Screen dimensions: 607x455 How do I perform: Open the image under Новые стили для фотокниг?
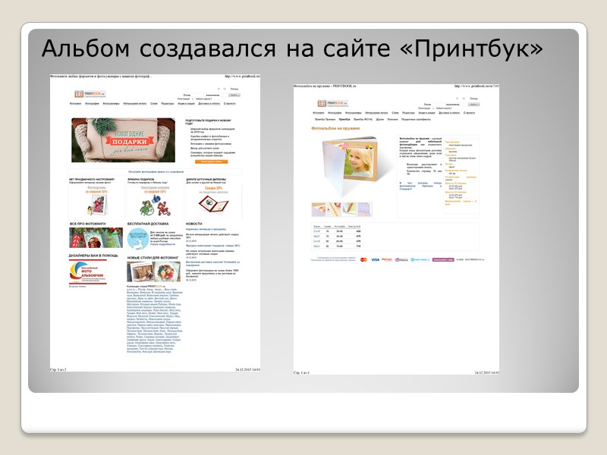(x=154, y=271)
